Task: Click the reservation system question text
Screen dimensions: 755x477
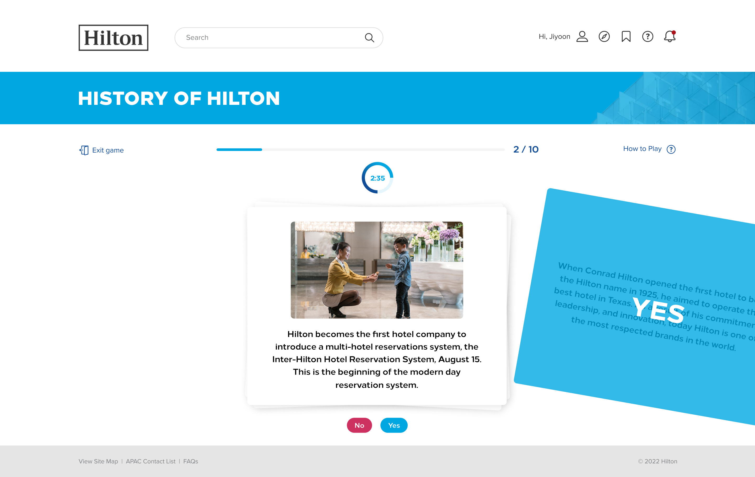Action: pyautogui.click(x=376, y=359)
